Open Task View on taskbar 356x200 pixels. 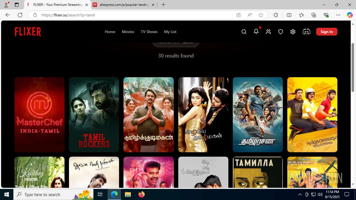click(x=100, y=194)
